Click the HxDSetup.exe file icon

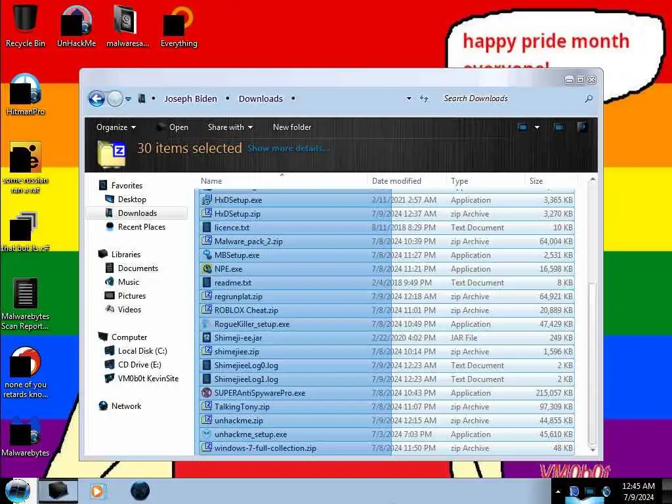click(x=207, y=199)
